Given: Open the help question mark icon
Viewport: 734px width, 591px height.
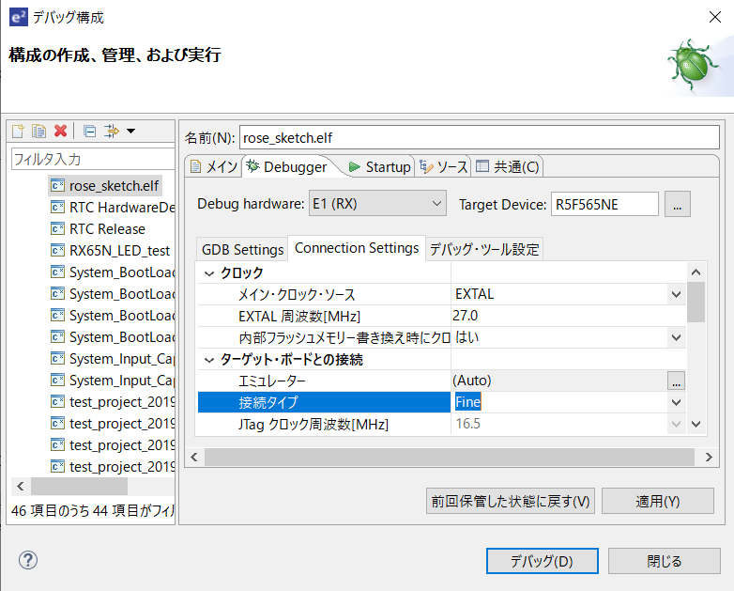Looking at the screenshot, I should pos(28,560).
